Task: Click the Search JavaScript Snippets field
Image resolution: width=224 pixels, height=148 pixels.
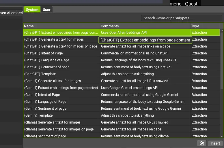Action: point(182,18)
